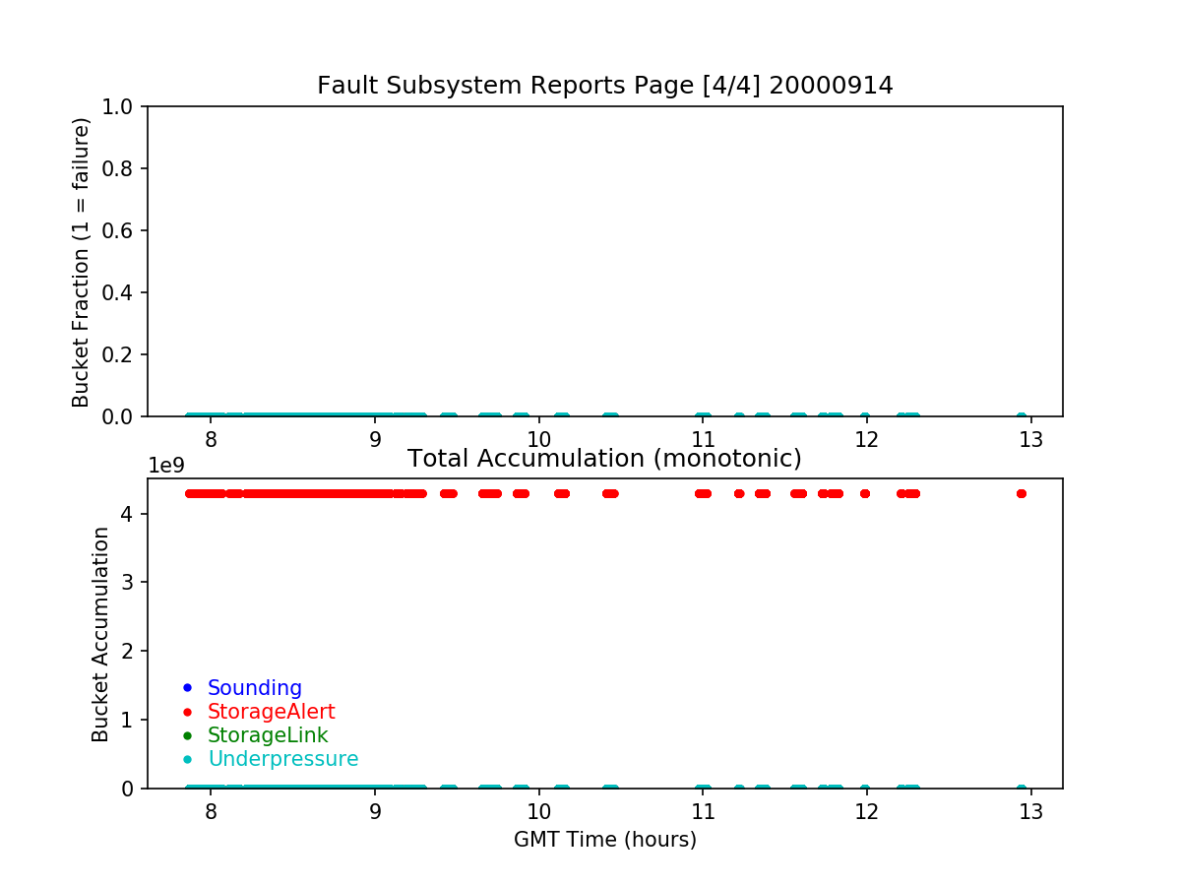Viewport: 1181px width, 886px height.
Task: Select the StorageLink legend text label
Action: (x=268, y=735)
